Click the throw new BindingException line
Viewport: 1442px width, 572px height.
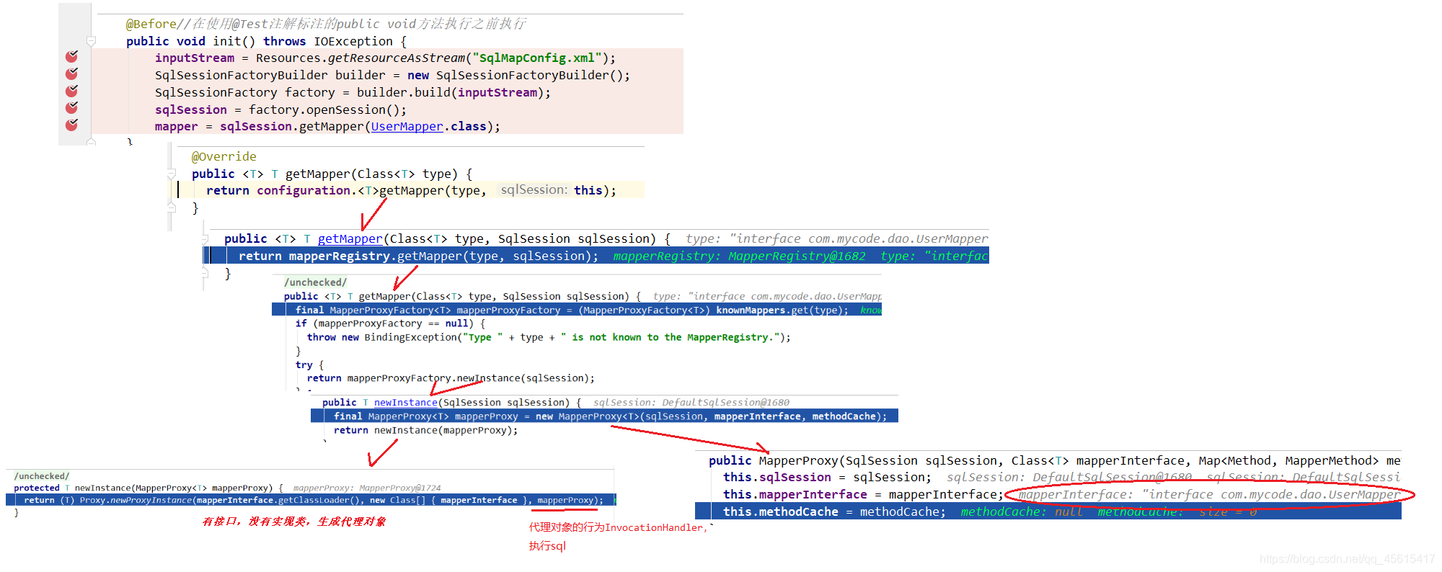coord(549,337)
